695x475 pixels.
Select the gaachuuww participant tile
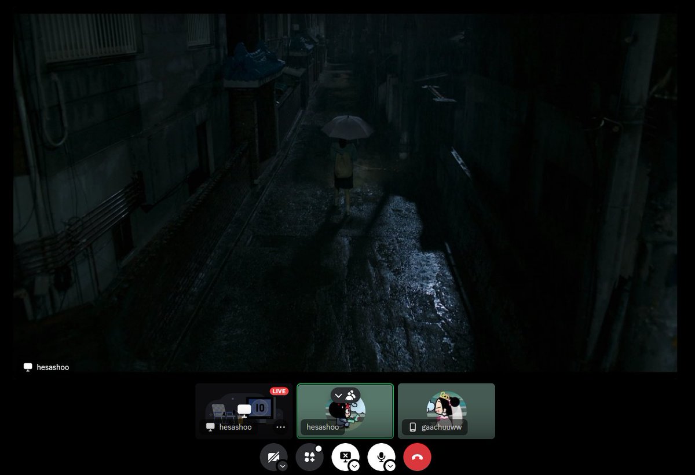point(447,411)
